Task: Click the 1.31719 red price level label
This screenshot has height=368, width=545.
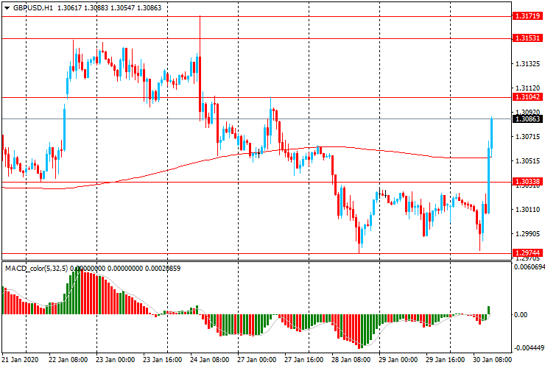Action: pos(527,16)
